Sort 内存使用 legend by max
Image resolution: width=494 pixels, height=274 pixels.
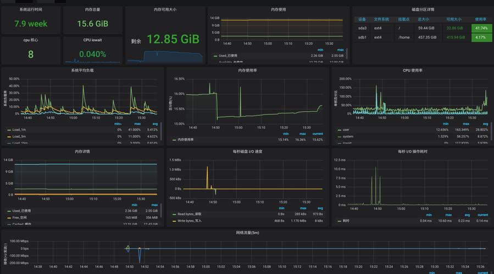(340, 50)
